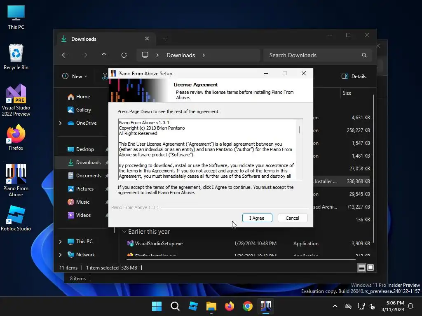The width and height of the screenshot is (422, 316).
Task: Click the search magnifier in Explorer
Action: 364,55
